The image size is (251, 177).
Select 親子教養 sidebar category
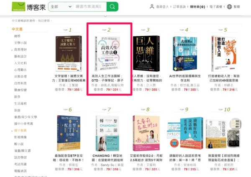[x=20, y=130]
